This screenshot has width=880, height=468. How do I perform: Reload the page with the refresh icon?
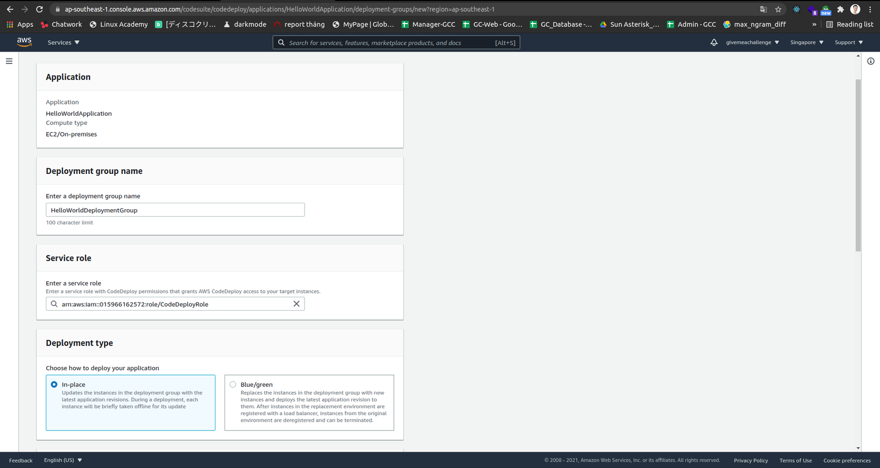pos(39,9)
